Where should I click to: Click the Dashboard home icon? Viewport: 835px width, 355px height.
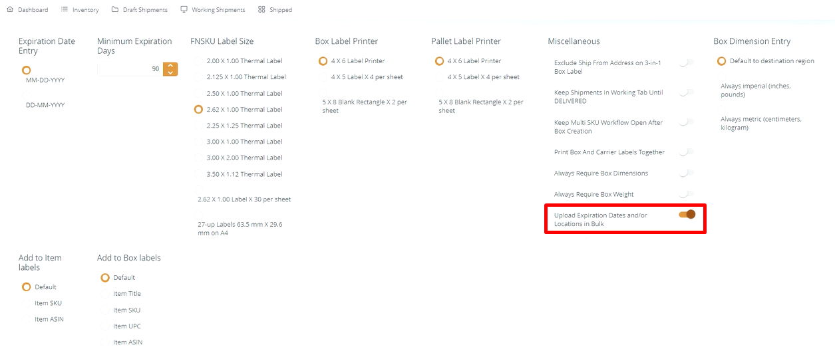click(9, 10)
